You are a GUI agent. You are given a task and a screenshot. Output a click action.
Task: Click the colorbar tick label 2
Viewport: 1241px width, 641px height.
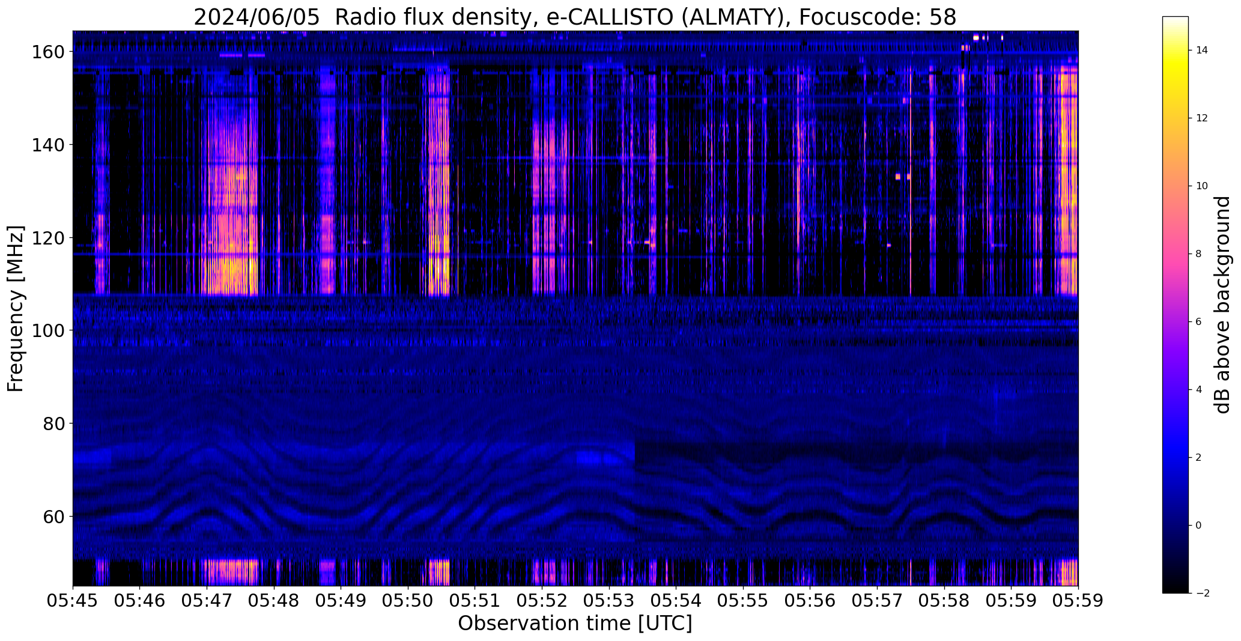pyautogui.click(x=1199, y=458)
